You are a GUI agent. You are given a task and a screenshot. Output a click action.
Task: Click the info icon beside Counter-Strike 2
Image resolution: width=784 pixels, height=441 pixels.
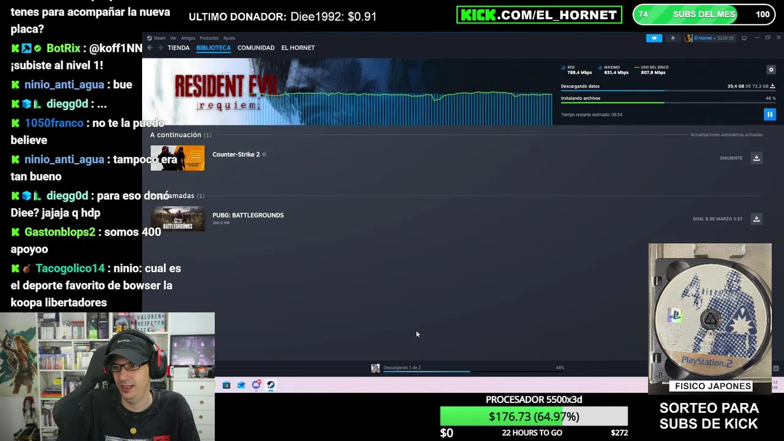(x=264, y=154)
